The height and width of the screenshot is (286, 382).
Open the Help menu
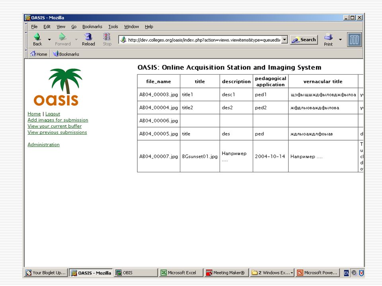pos(149,27)
